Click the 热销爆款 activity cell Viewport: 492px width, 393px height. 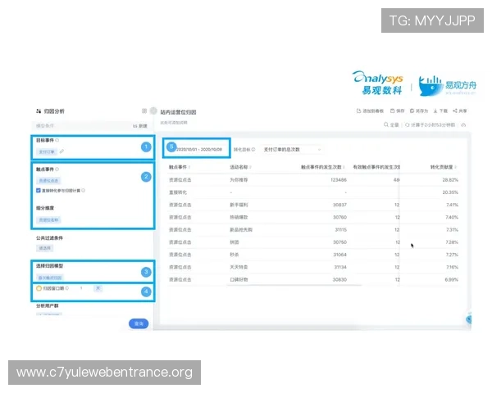coord(239,217)
